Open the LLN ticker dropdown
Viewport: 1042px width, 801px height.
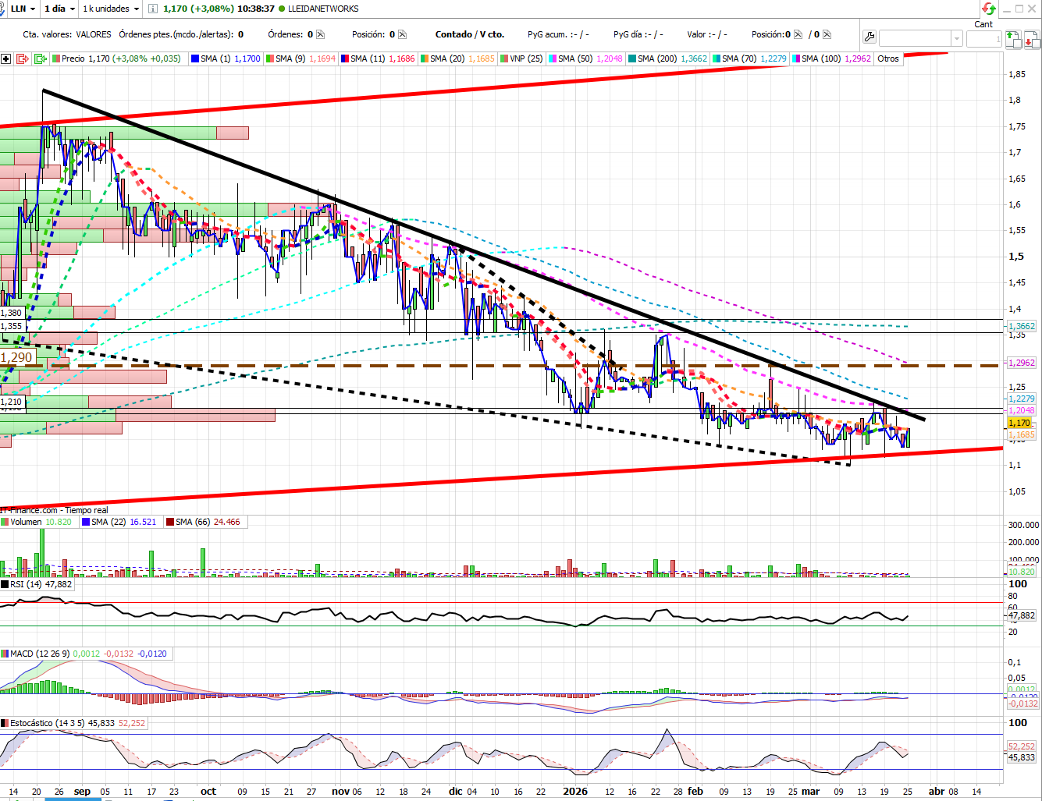pos(22,9)
